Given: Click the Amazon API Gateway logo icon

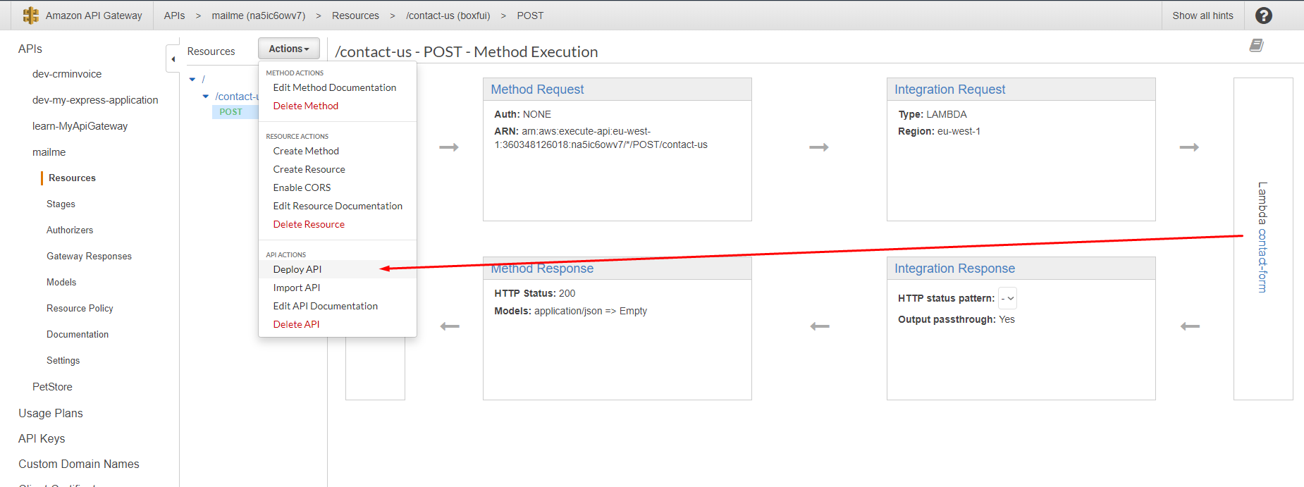Looking at the screenshot, I should pyautogui.click(x=30, y=16).
